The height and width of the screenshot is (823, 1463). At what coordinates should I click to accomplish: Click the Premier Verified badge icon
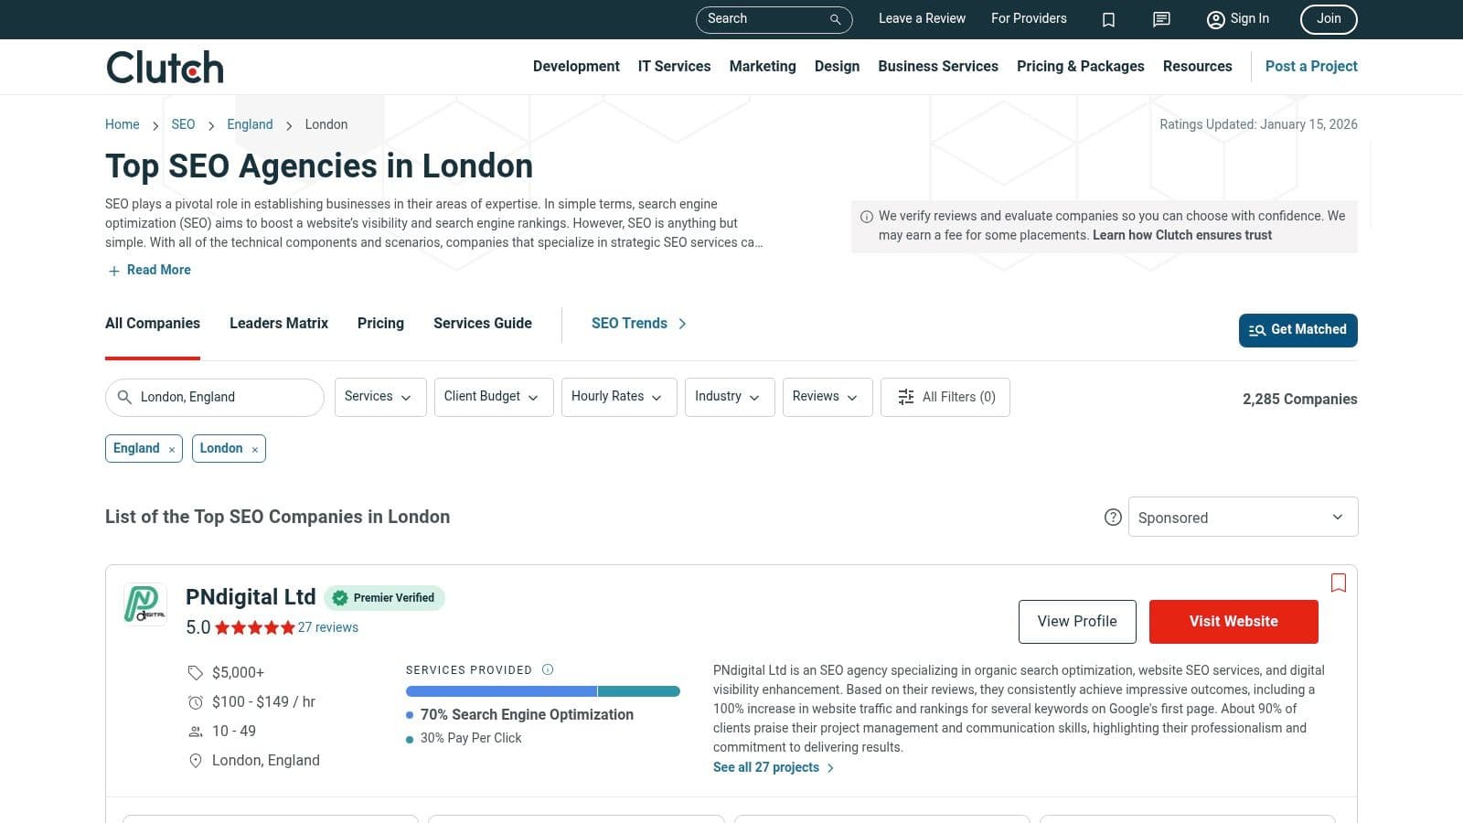pos(339,597)
